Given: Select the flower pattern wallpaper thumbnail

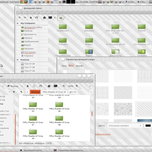Looking at the screenshot, I should (x=123, y=109).
